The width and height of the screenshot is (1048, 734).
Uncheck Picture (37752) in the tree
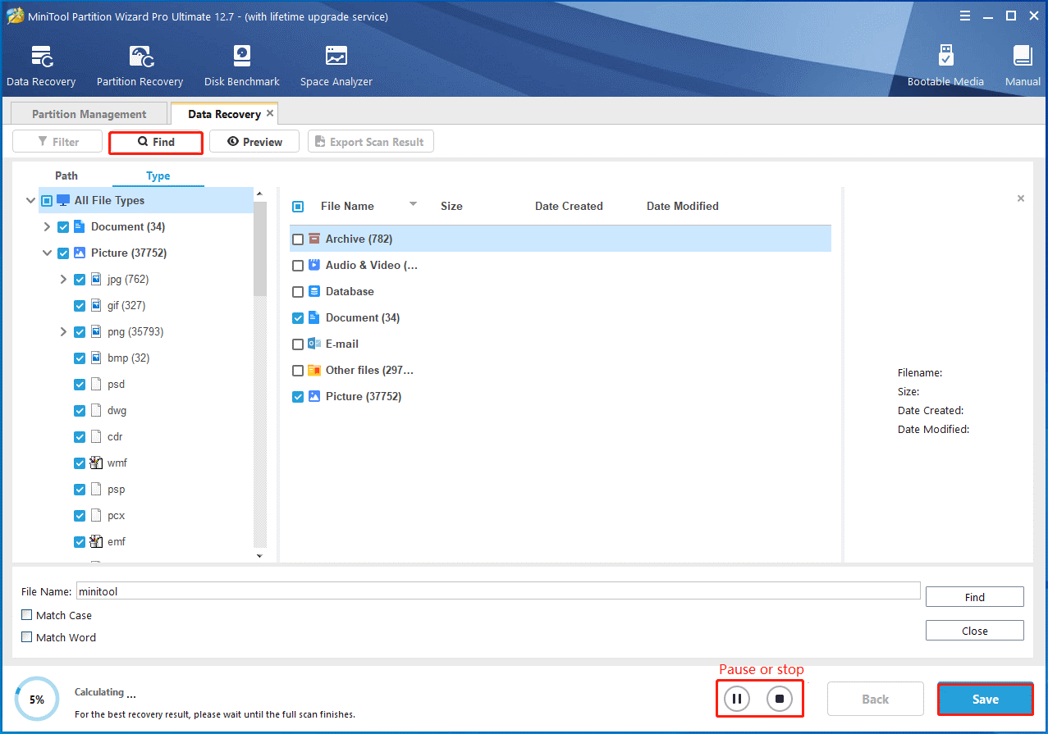tap(63, 253)
